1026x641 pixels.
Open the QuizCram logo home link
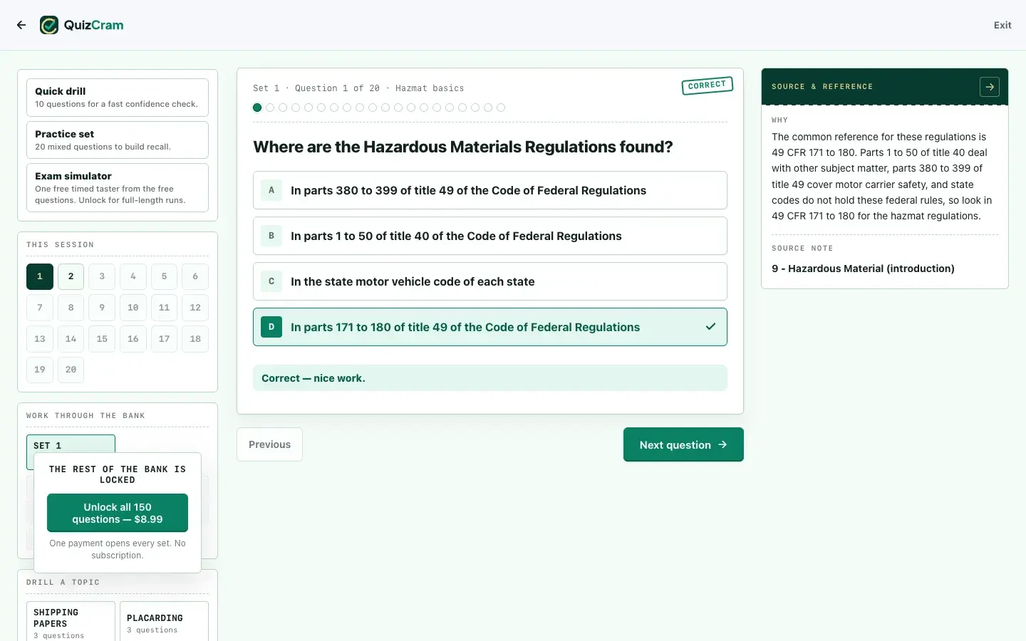tap(82, 25)
